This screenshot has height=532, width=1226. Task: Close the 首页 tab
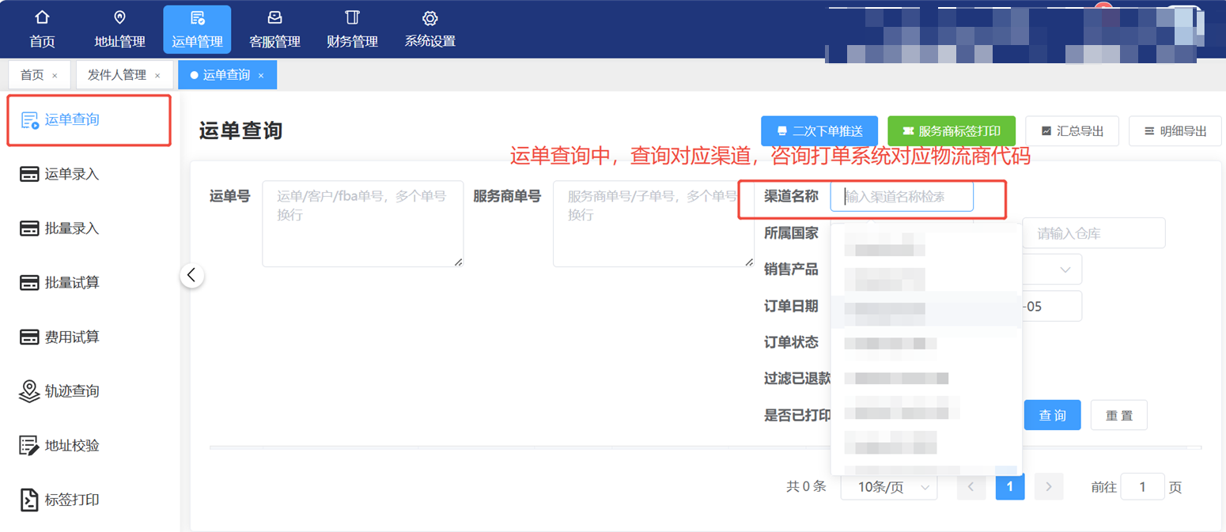tap(55, 76)
